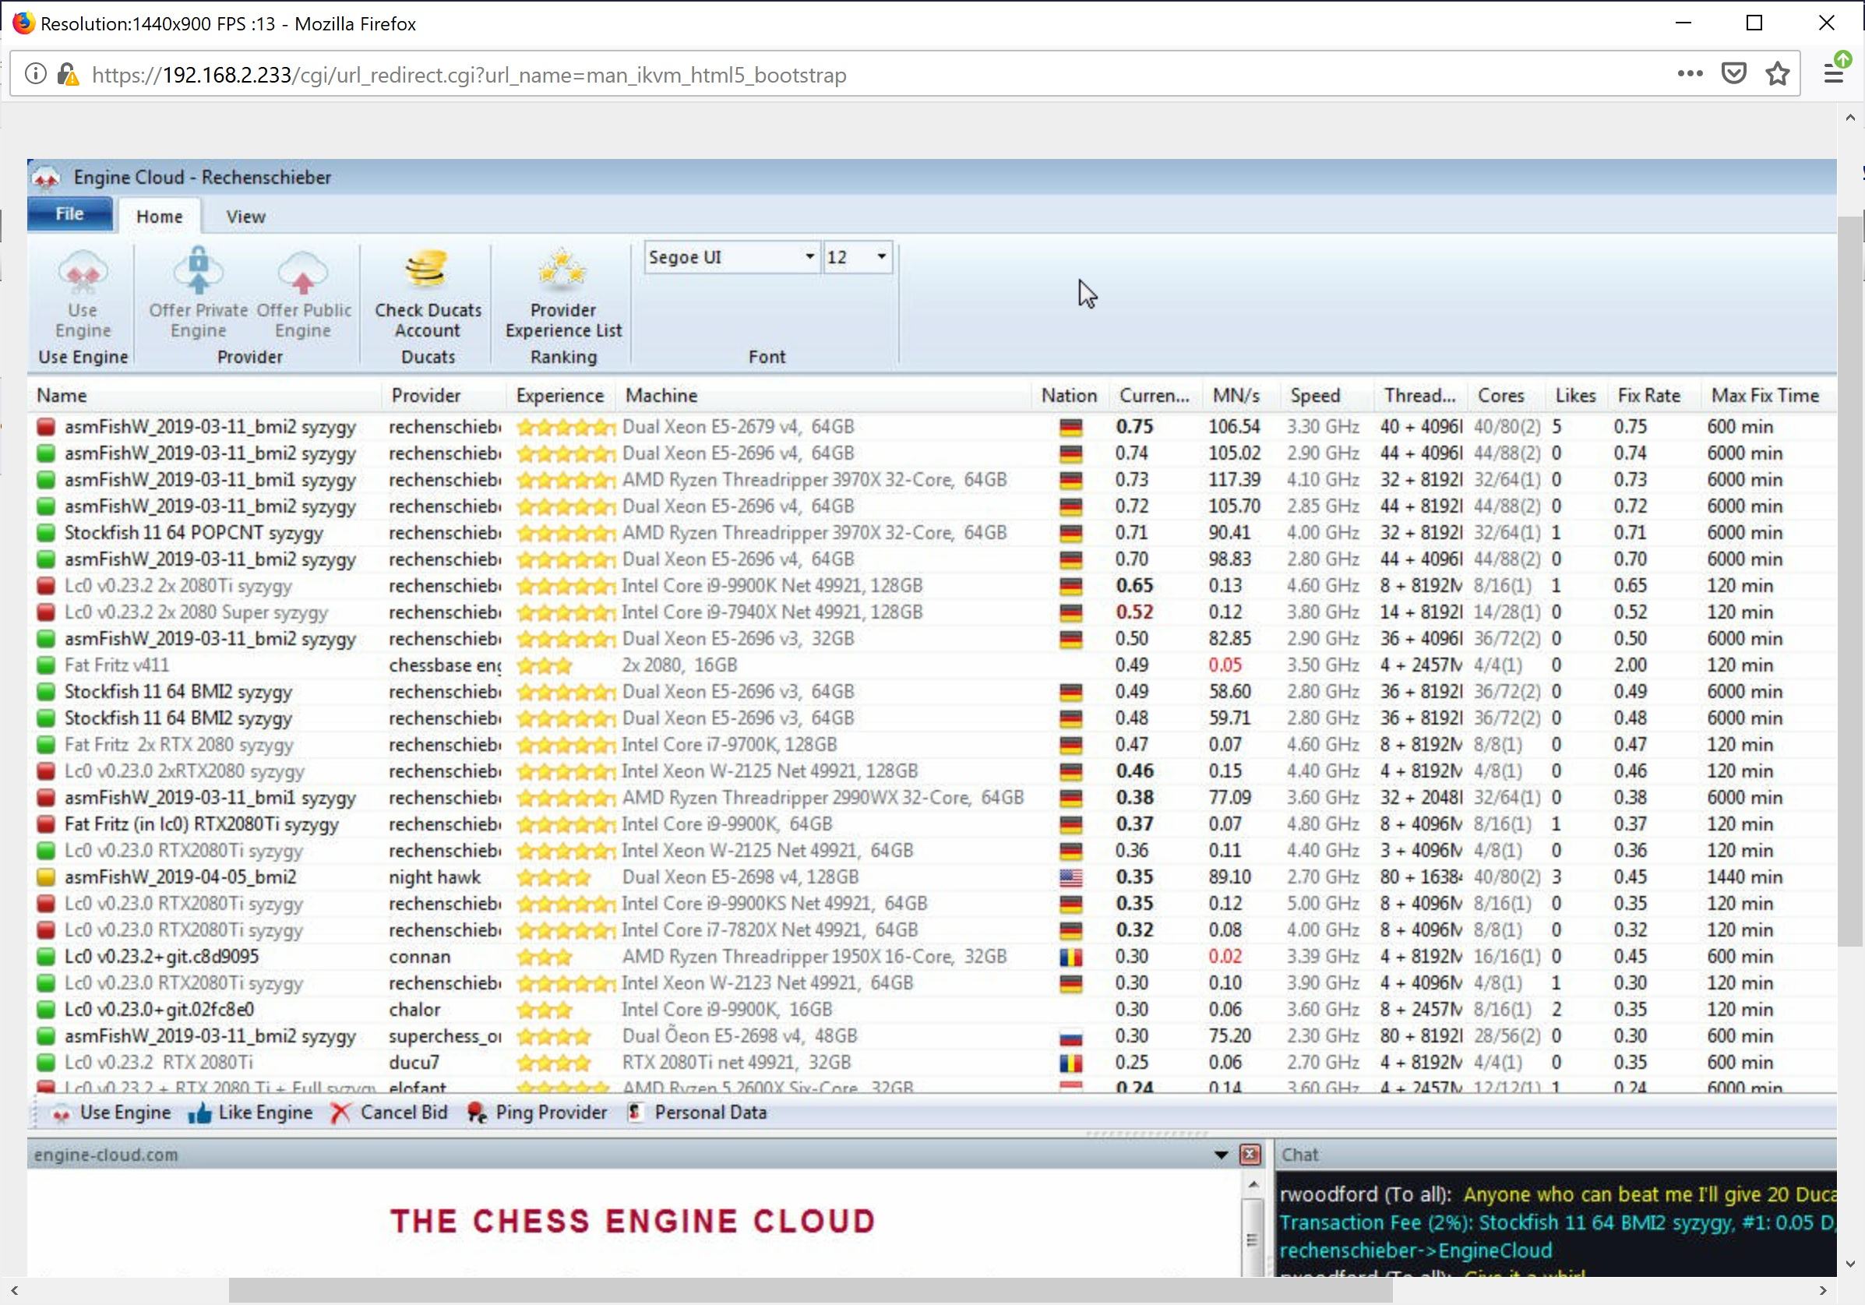
Task: Select the Lc0 v0.23.2+git.c8d9095 engine row
Action: coord(931,958)
